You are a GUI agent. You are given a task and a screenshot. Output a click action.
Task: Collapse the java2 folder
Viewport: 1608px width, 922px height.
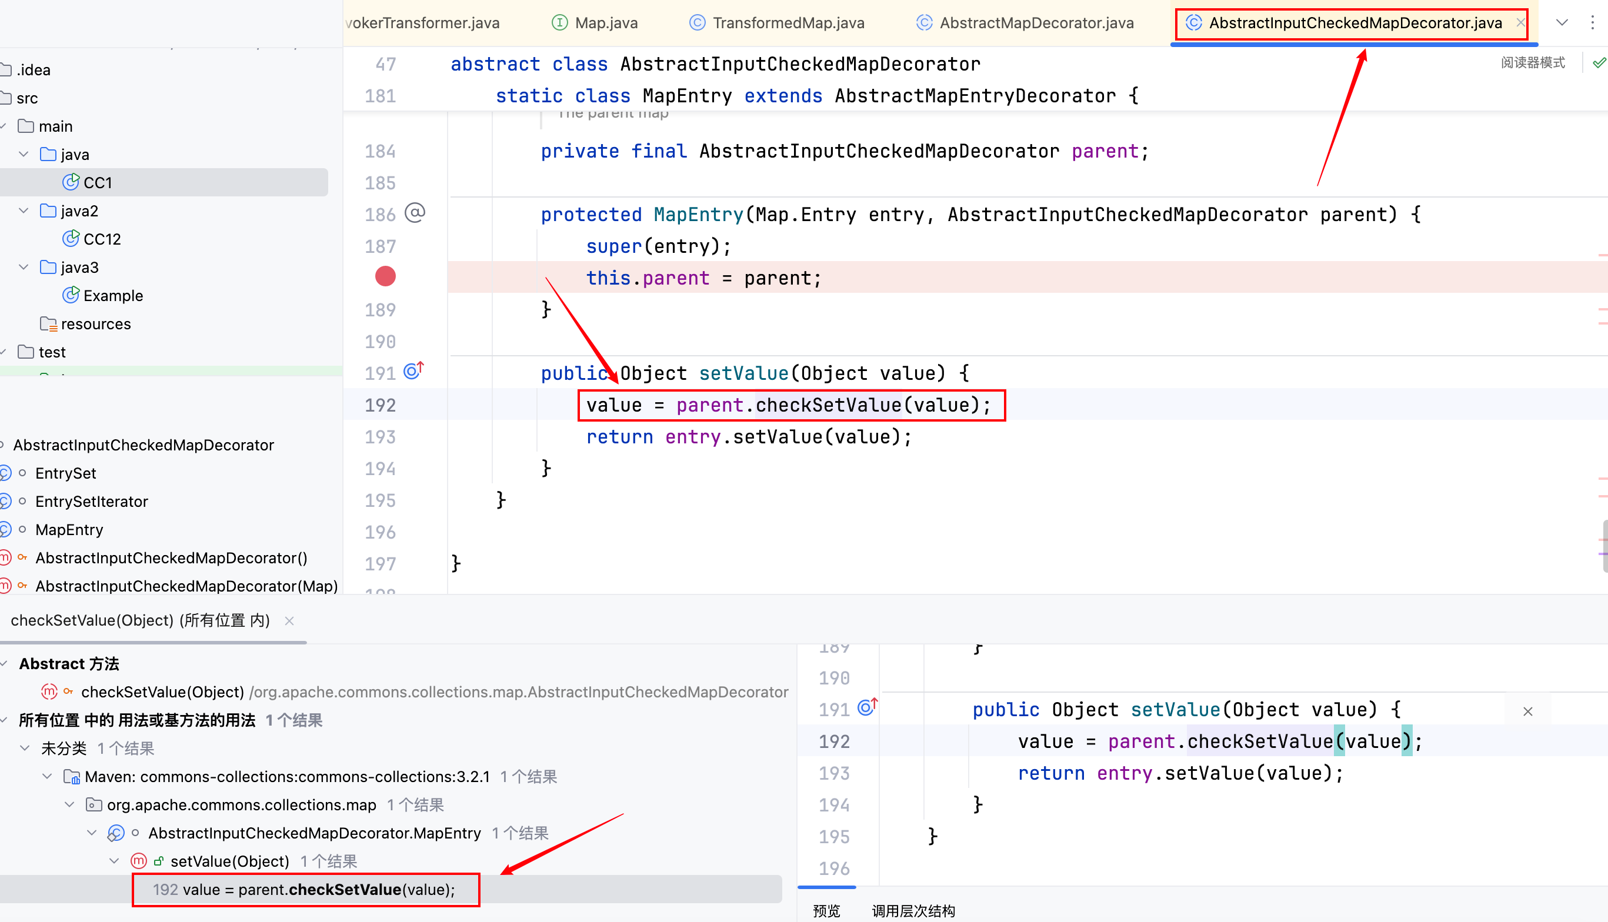click(x=24, y=211)
